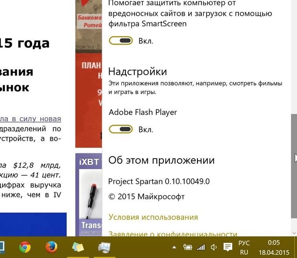The height and width of the screenshot is (258, 297).
Task: Open the sticky notes taskbar app
Action: click(x=78, y=247)
